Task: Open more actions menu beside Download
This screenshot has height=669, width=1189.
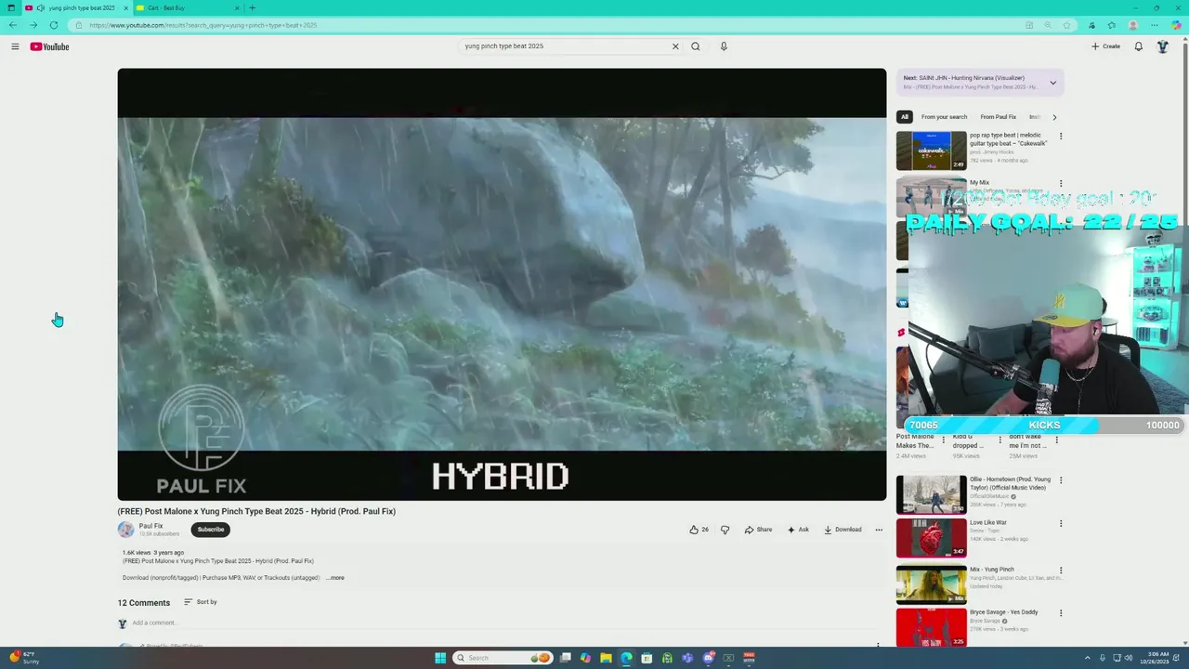Action: point(879,530)
